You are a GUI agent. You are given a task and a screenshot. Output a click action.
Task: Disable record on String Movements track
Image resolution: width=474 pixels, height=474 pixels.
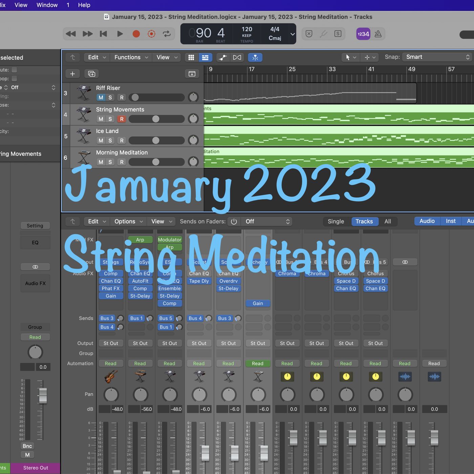(122, 119)
